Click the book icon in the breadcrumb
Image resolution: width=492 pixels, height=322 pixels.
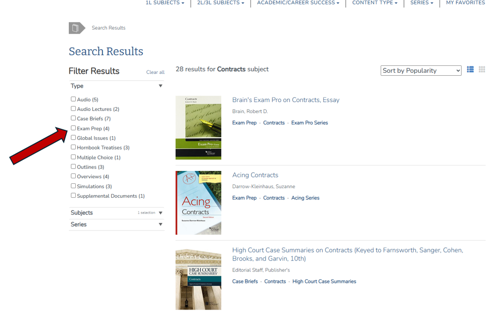tap(75, 28)
